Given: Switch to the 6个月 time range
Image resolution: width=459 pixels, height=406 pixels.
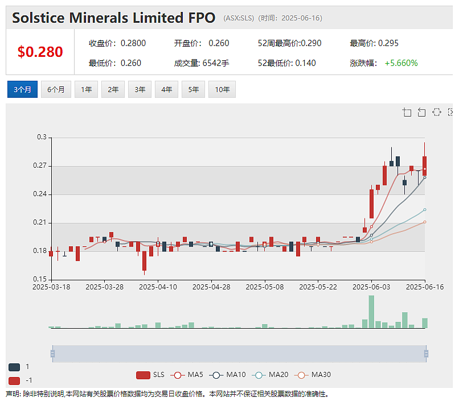Looking at the screenshot, I should (56, 89).
